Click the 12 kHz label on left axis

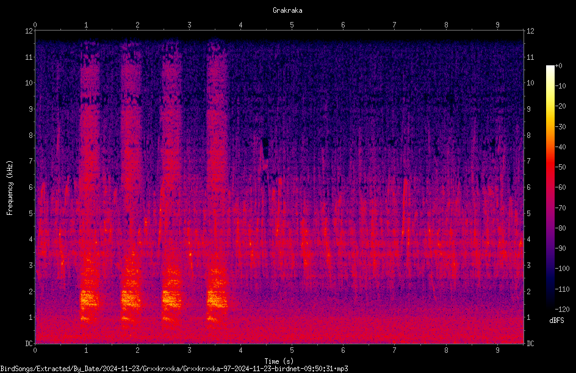pos(29,31)
